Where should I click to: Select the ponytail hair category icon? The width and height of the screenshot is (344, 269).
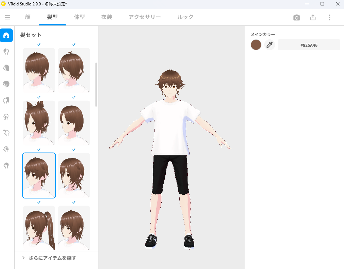pos(6,100)
